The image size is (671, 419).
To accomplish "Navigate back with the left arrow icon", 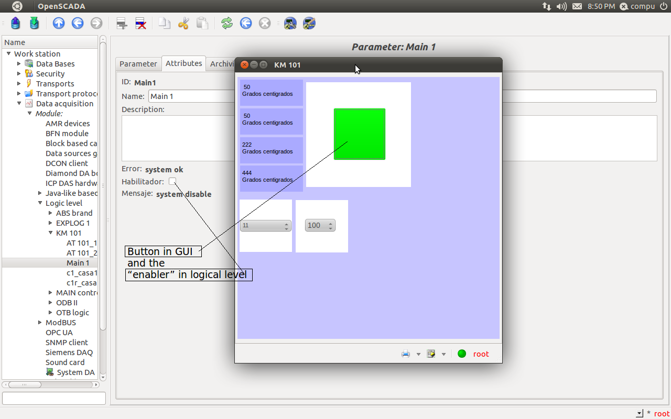I will click(78, 23).
